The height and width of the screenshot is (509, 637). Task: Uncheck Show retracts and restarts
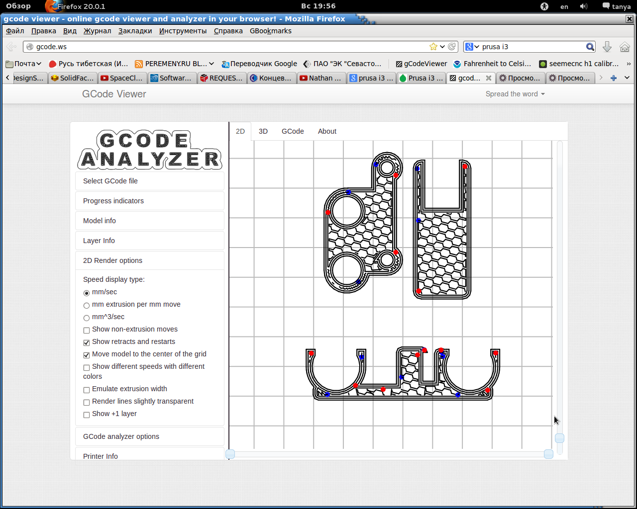(87, 342)
